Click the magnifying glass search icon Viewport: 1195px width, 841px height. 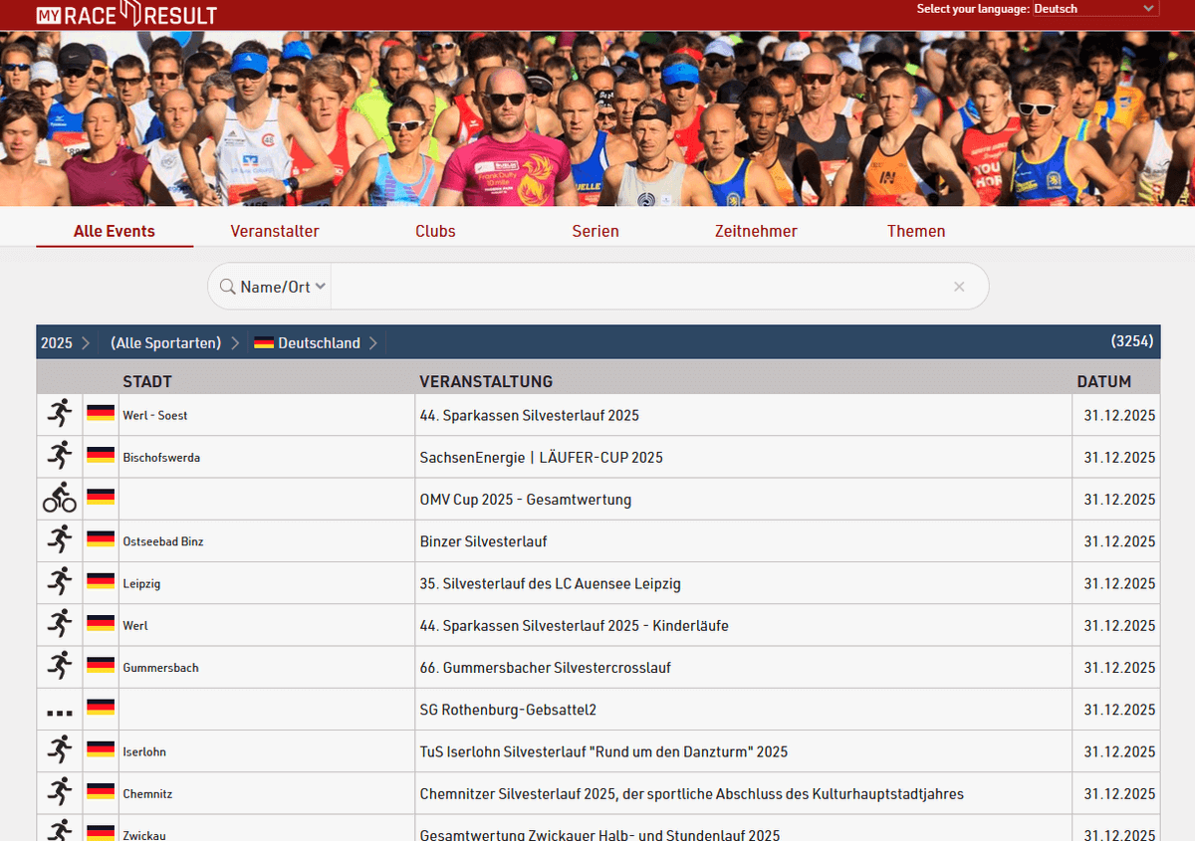click(x=226, y=286)
